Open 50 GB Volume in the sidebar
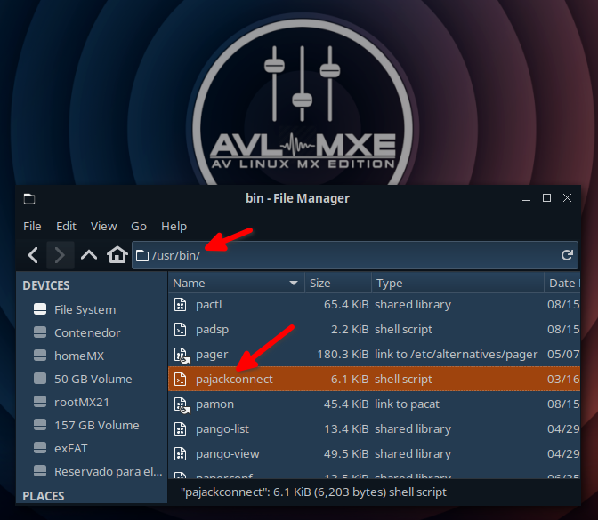598x520 pixels. pos(93,379)
